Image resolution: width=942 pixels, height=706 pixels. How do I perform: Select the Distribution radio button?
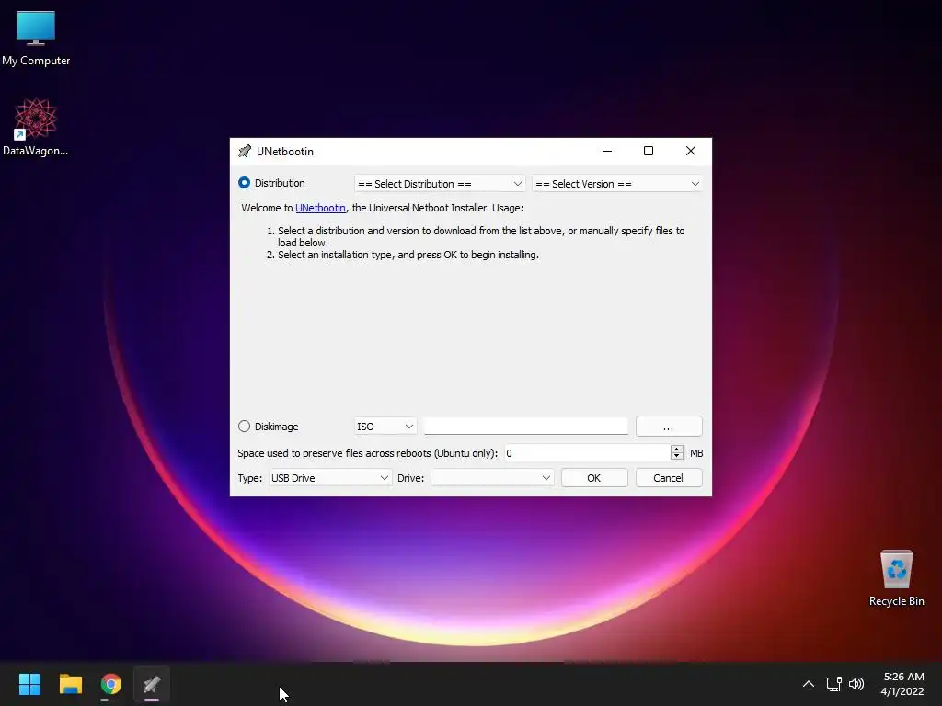point(244,183)
